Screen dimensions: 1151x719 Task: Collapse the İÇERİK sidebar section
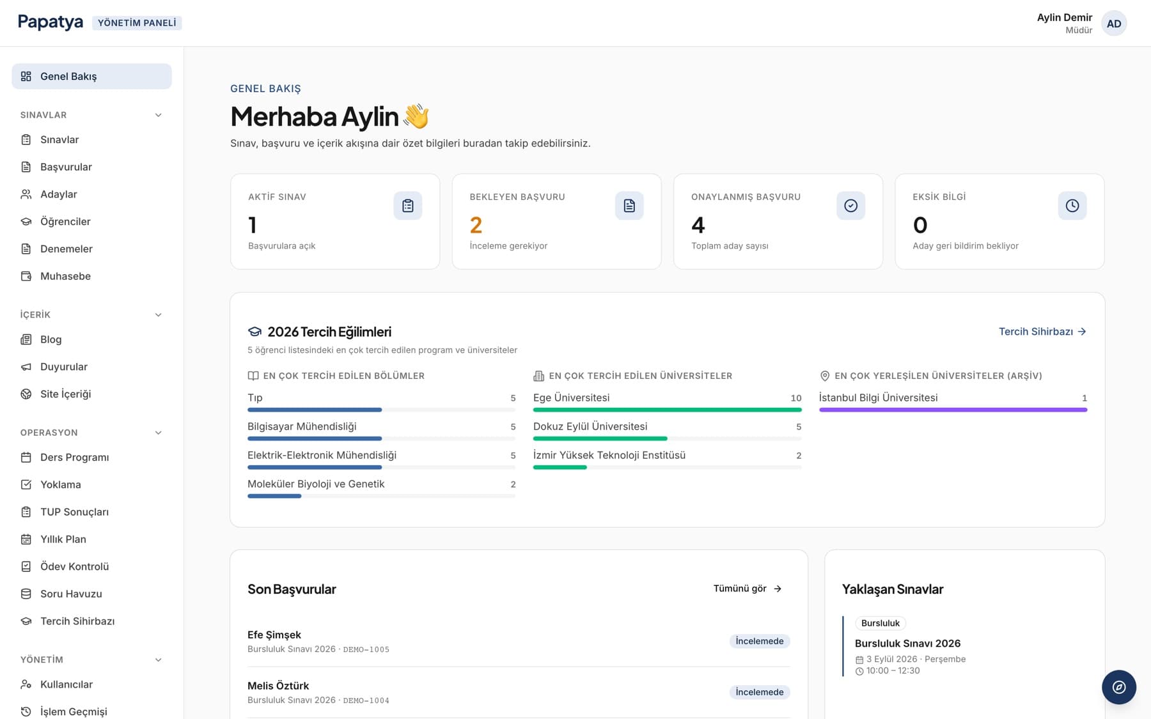[159, 315]
